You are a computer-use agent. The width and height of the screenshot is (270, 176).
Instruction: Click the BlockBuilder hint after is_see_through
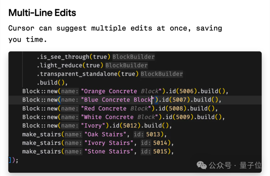134,57
